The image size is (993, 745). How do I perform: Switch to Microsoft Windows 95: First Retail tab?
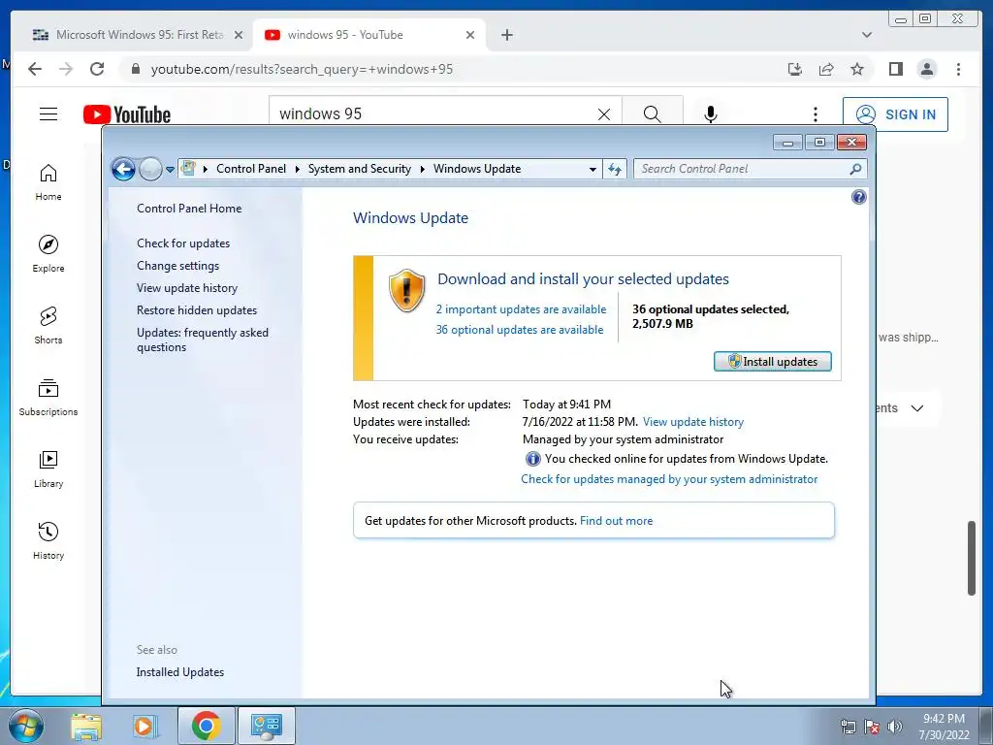(x=138, y=35)
